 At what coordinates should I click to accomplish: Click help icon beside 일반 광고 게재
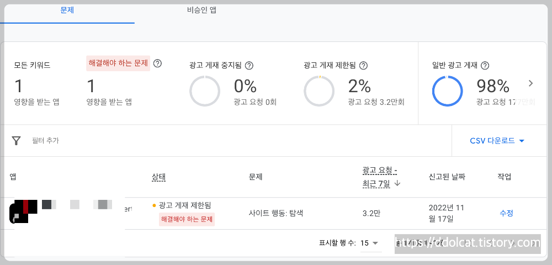pyautogui.click(x=485, y=66)
